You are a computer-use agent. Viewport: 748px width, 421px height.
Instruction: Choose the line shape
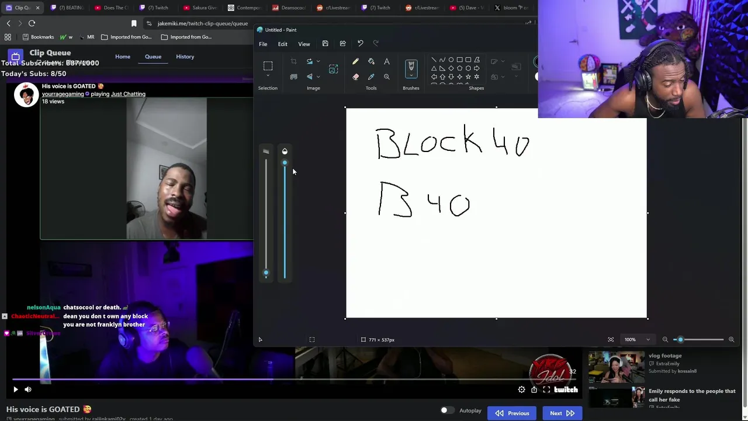coord(434,60)
